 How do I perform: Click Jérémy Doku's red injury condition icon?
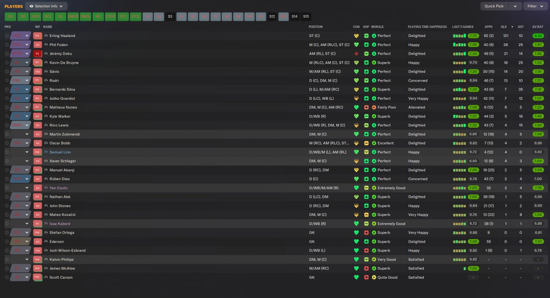pos(356,54)
